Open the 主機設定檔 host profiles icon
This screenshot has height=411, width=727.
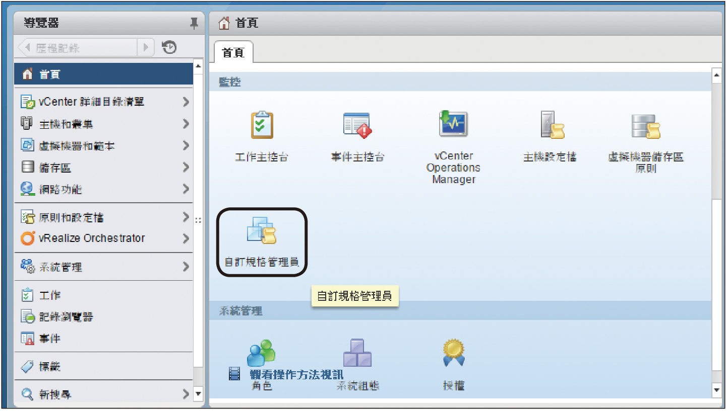[550, 125]
